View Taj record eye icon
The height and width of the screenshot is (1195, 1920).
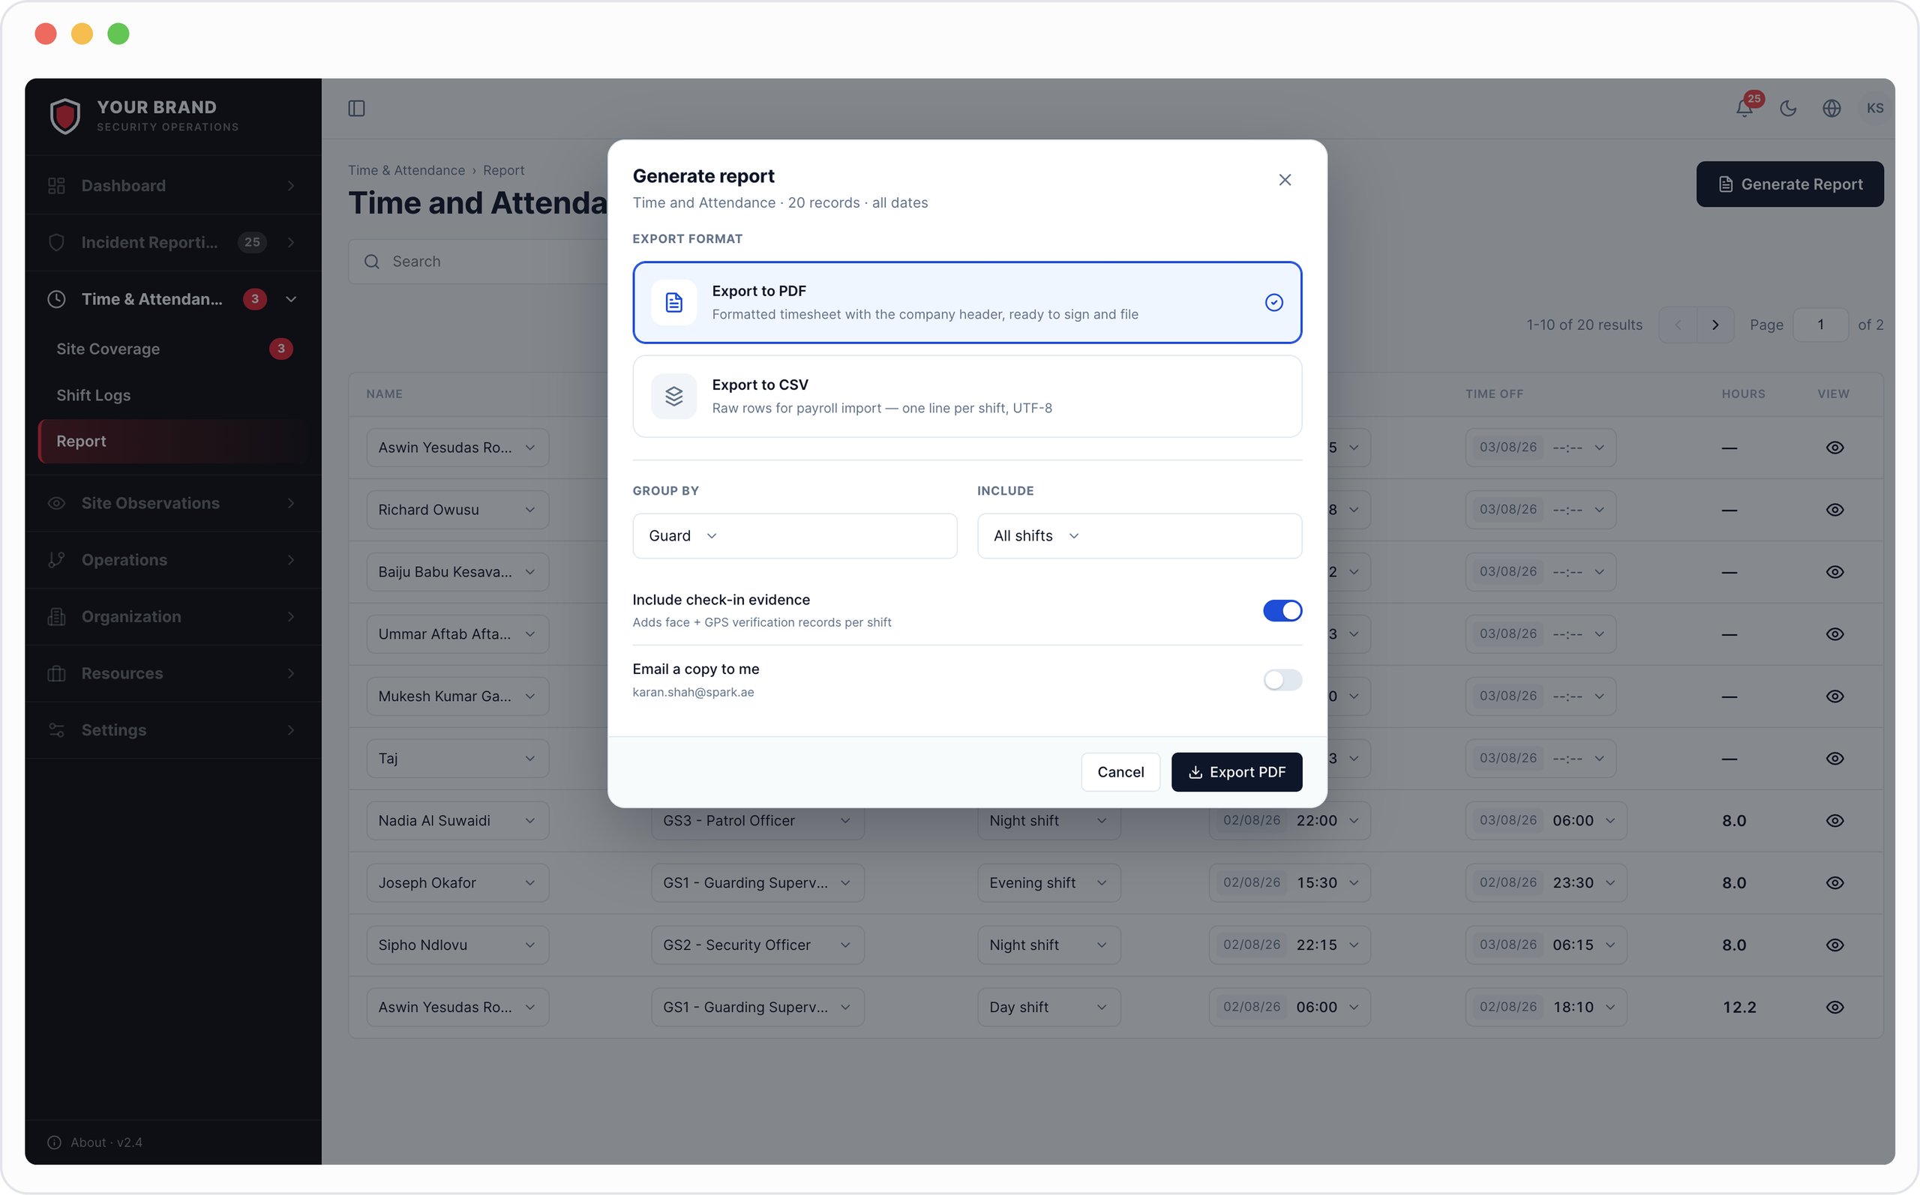pos(1834,759)
